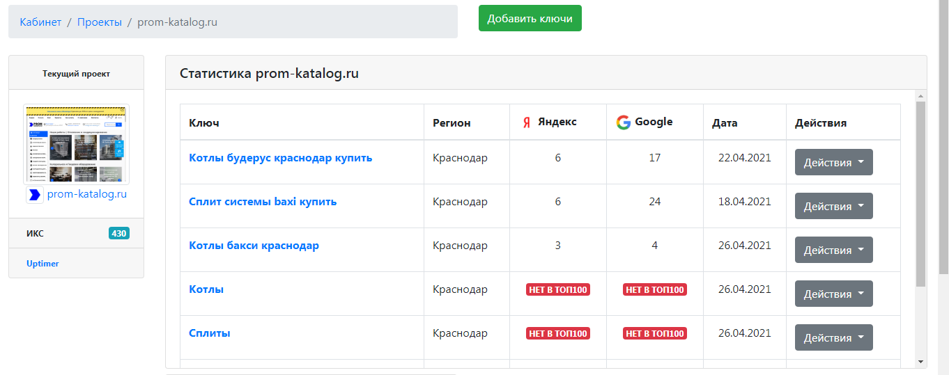Open Действия dropdown for Котлы бакси краснодар
949x375 pixels.
[833, 250]
